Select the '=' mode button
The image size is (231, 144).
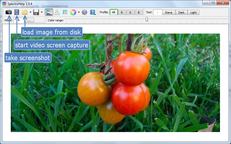tap(19, 20)
